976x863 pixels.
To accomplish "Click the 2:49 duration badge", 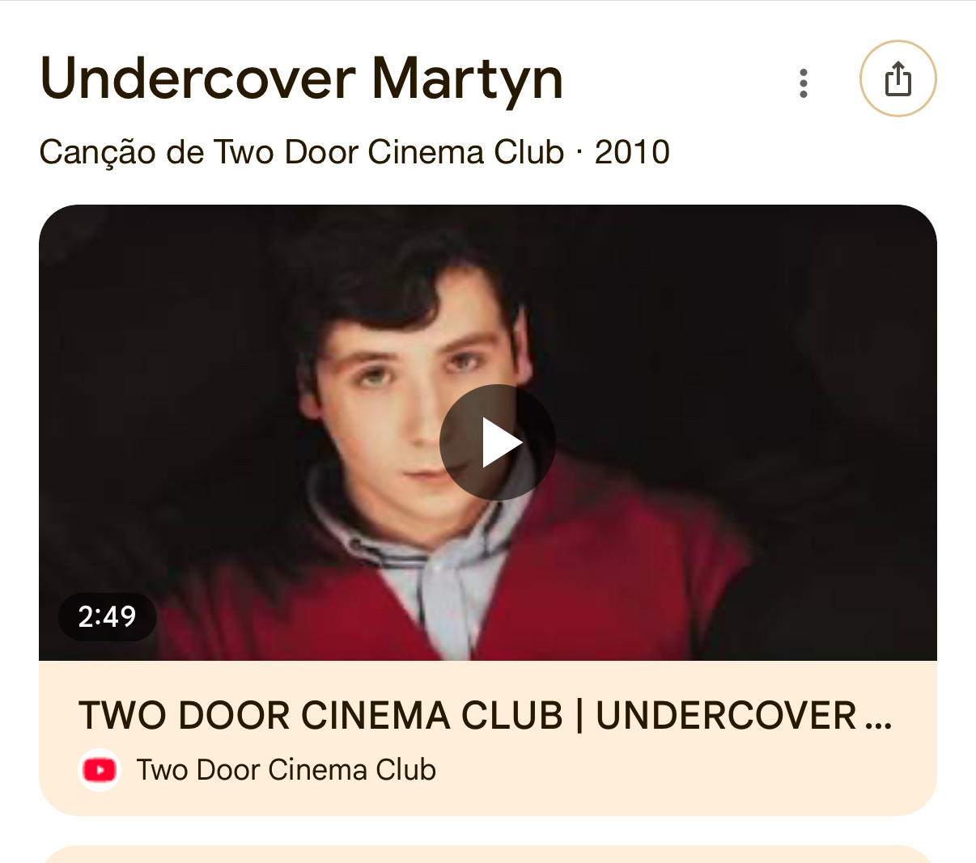I will click(107, 617).
